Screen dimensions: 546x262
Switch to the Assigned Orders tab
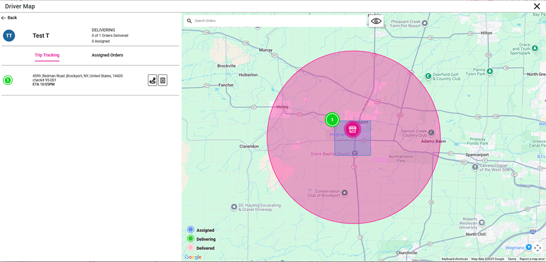(108, 55)
